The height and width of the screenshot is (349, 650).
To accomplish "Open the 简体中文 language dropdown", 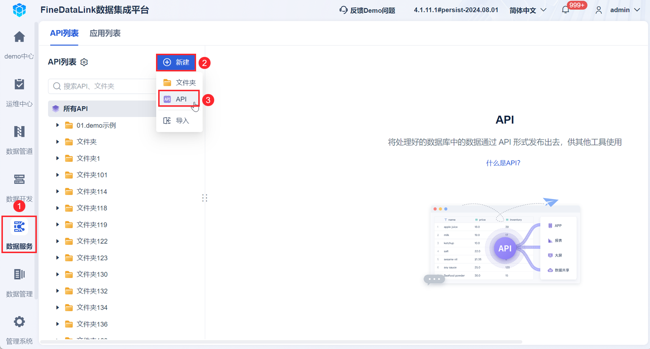I will pos(528,10).
